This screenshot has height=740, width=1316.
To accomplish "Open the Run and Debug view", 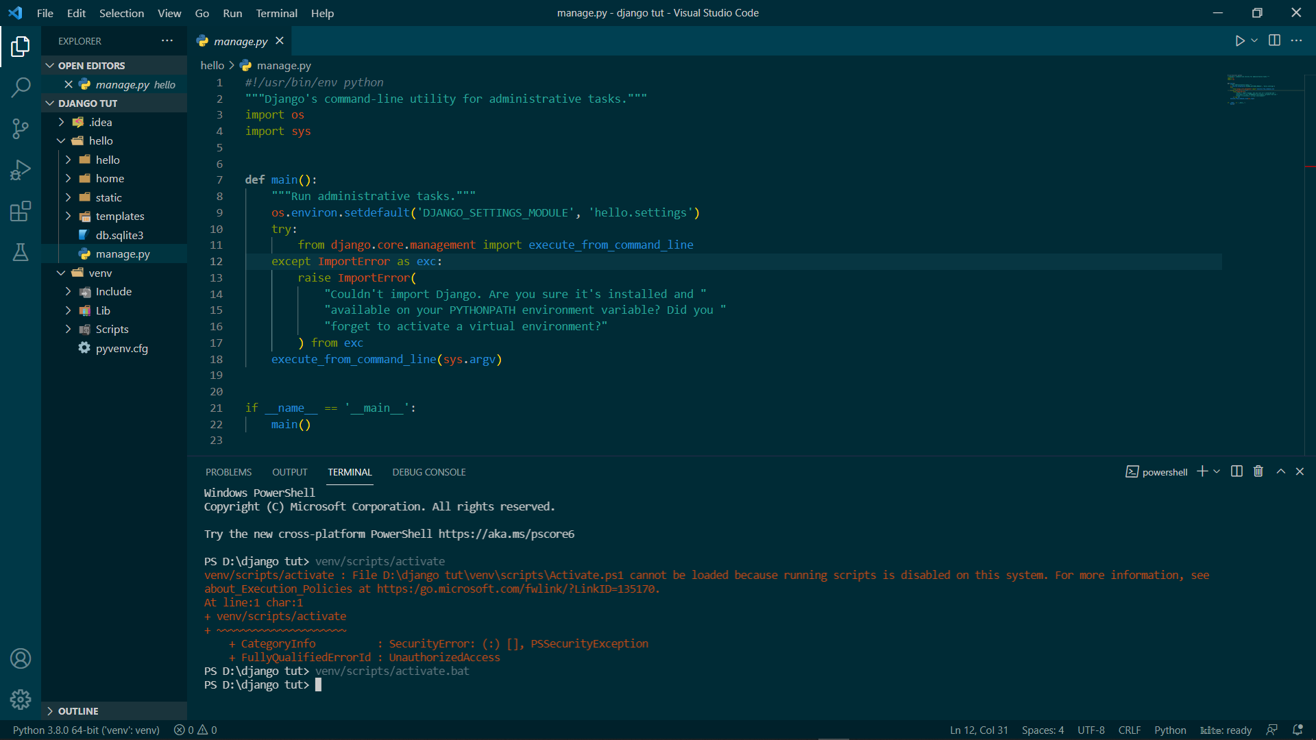I will click(x=21, y=169).
